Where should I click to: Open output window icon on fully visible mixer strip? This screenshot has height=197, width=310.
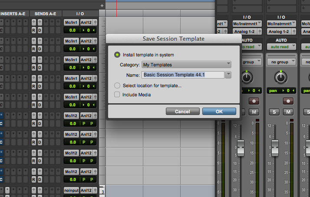(294, 31)
